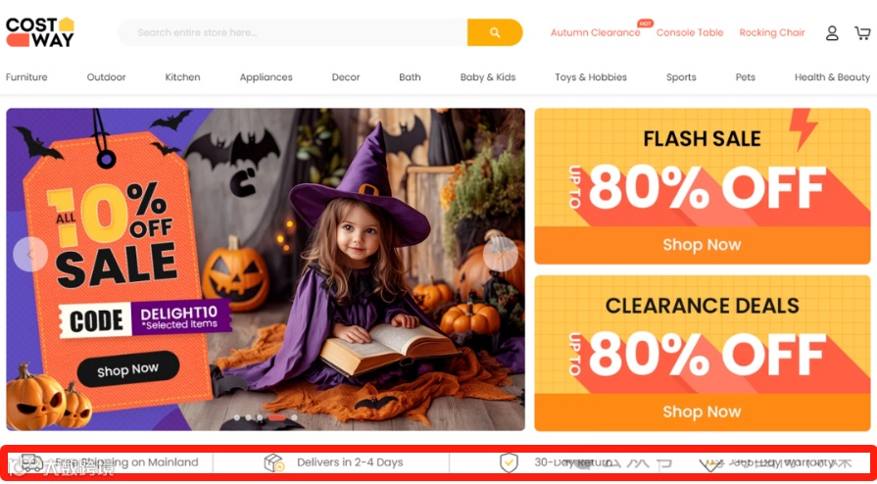877x484 pixels.
Task: Open the shopping cart icon
Action: pyautogui.click(x=862, y=33)
